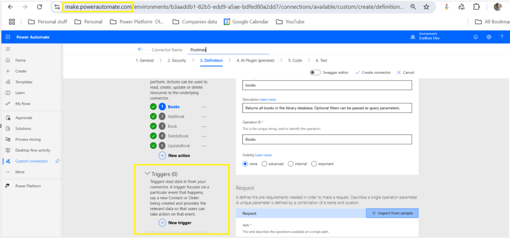The height and width of the screenshot is (238, 510).
Task: Open the ellipsis menu for DeleteBook action
Action: click(204, 136)
